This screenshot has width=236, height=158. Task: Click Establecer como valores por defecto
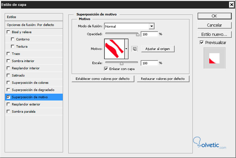pyautogui.click(x=103, y=79)
